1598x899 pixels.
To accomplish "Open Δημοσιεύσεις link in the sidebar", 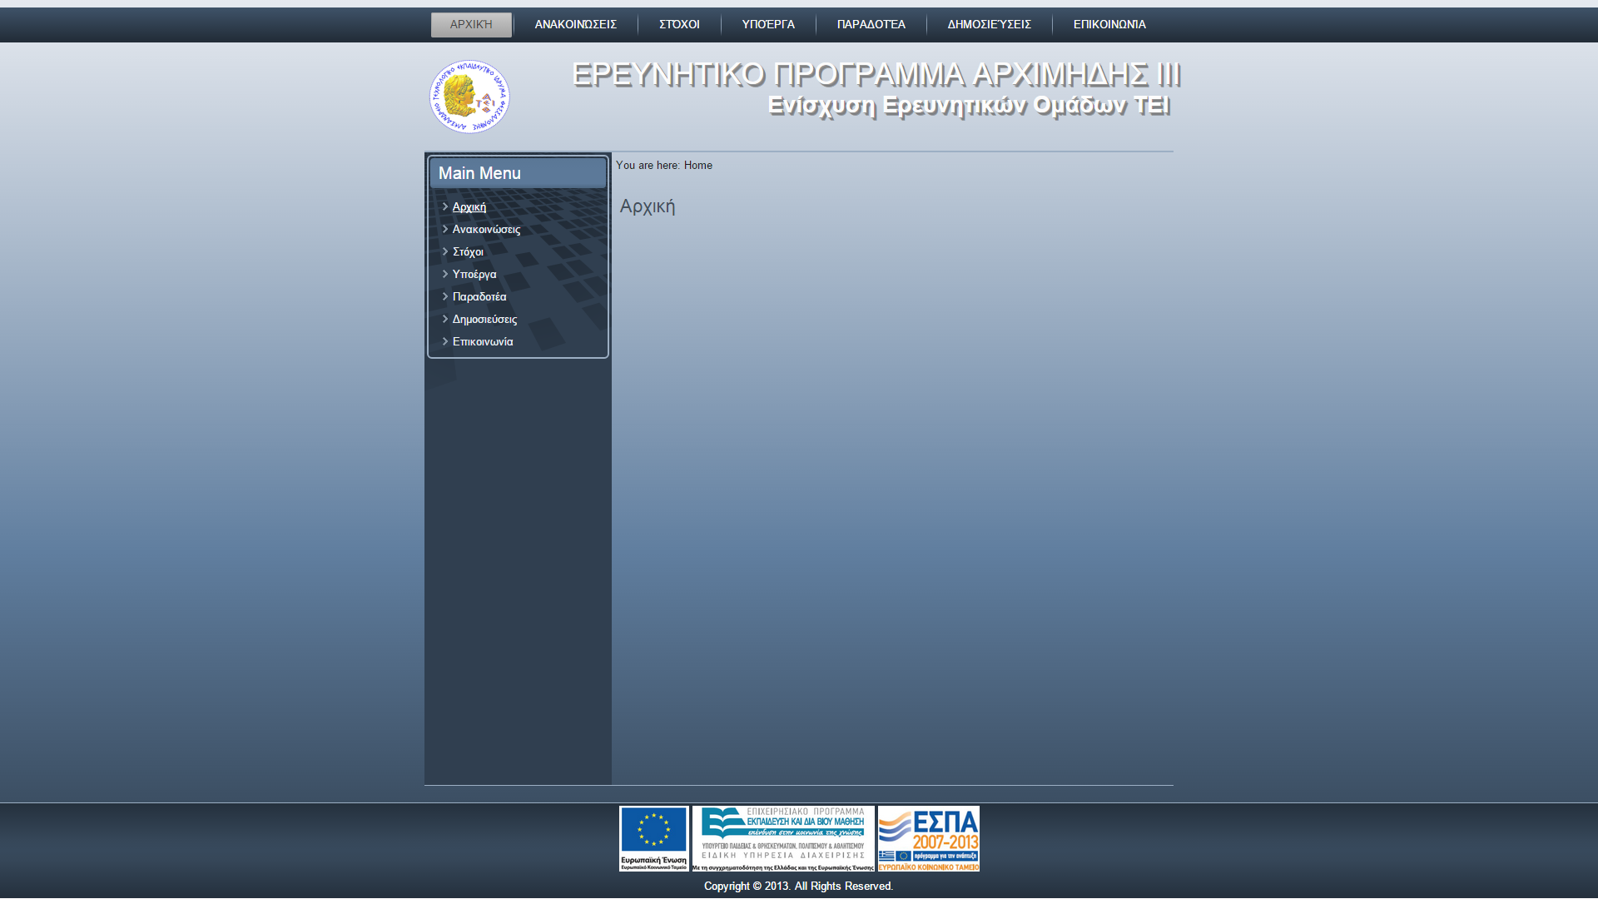I will pyautogui.click(x=484, y=320).
